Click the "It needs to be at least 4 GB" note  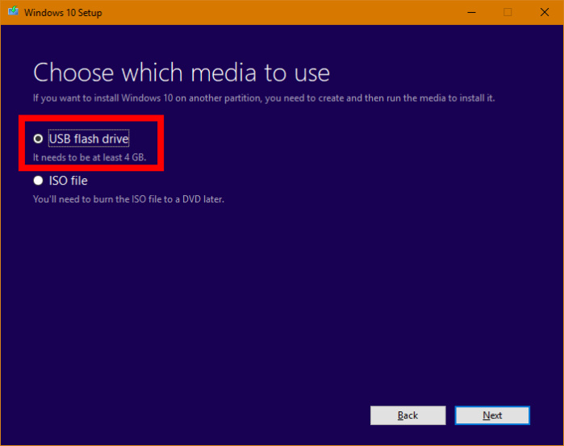[89, 156]
